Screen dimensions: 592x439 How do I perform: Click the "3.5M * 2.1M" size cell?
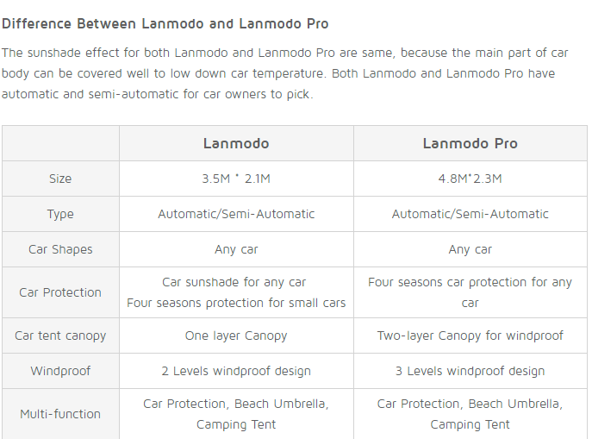point(236,179)
